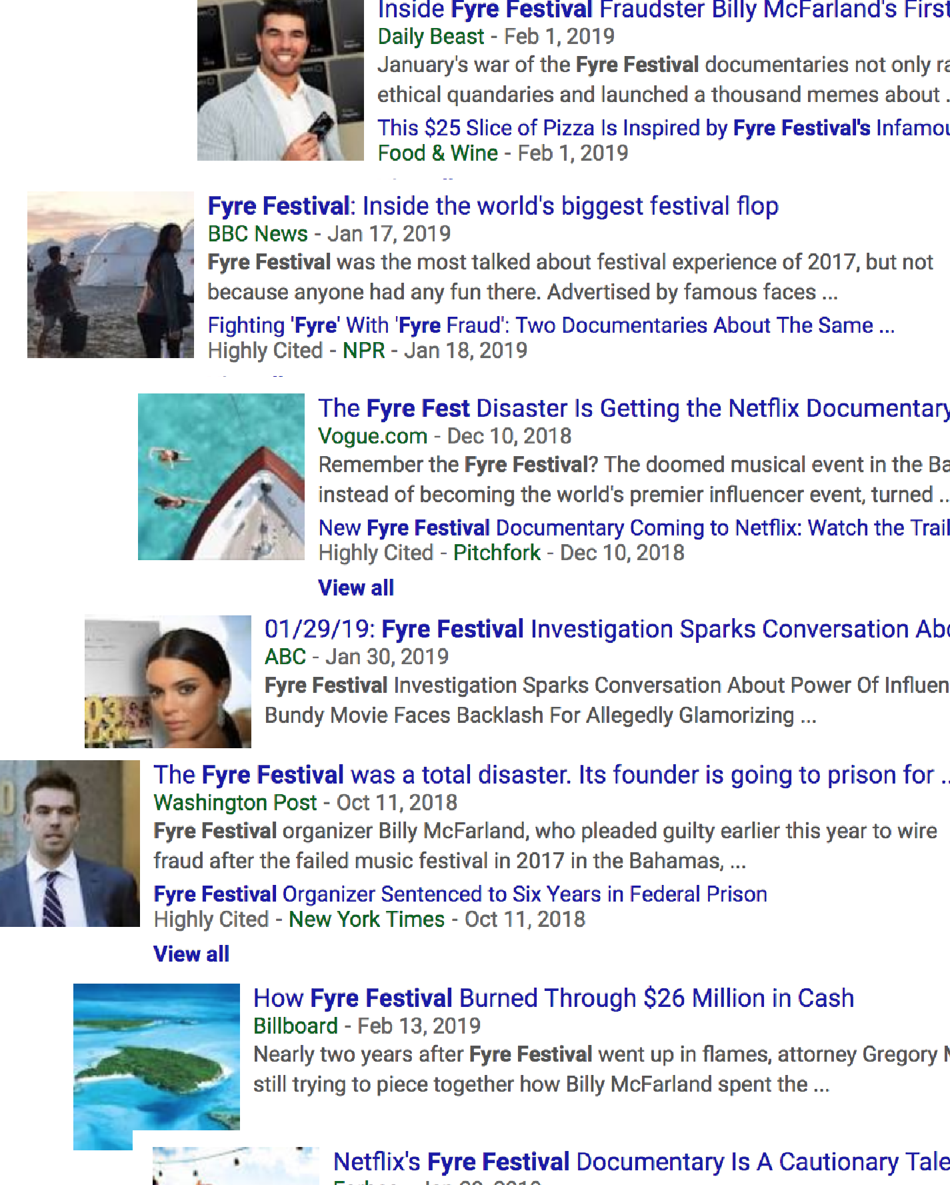Open 'Organizer Sentenced to Six Years' New York Times link
This screenshot has width=950, height=1185.
coord(460,894)
